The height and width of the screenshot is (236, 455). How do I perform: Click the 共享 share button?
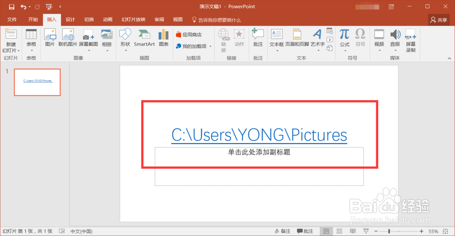click(x=439, y=20)
